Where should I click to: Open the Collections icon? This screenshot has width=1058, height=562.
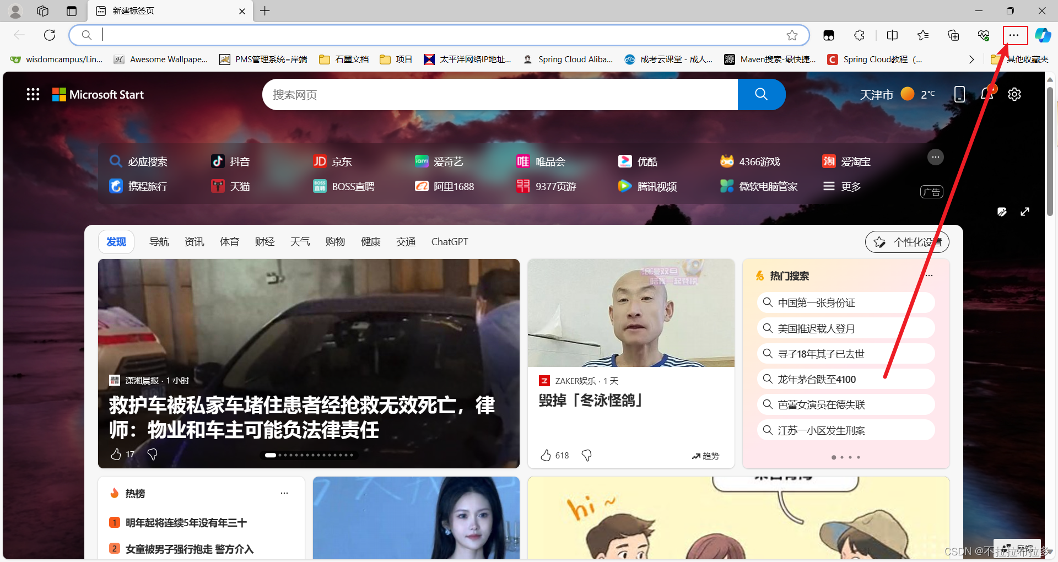click(x=953, y=35)
